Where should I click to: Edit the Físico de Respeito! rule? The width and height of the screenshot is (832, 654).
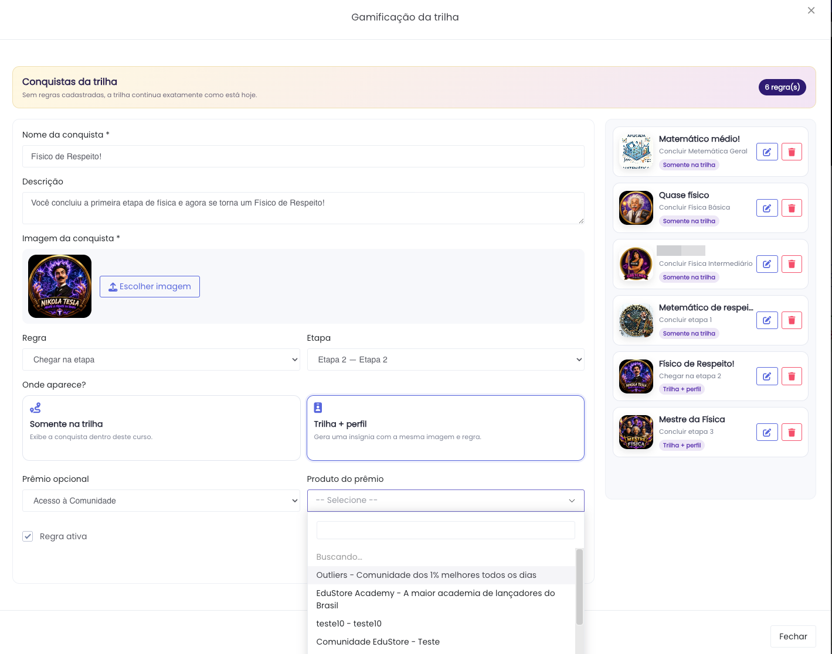point(767,376)
